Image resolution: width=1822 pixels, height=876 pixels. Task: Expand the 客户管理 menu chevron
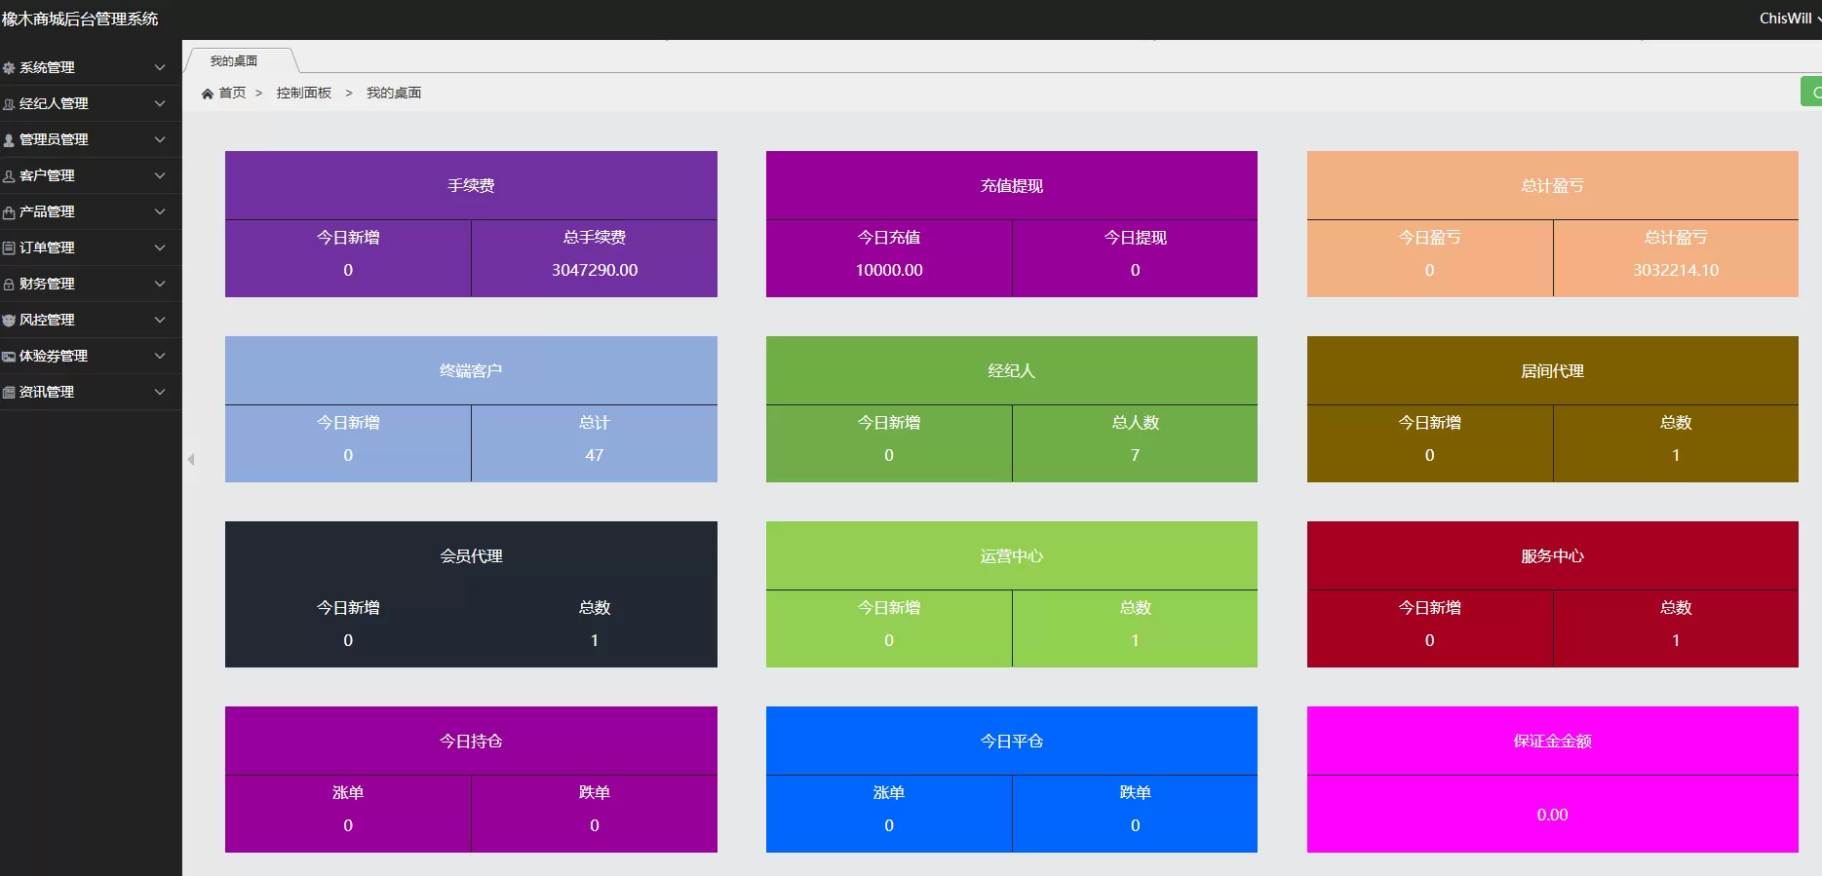[160, 175]
